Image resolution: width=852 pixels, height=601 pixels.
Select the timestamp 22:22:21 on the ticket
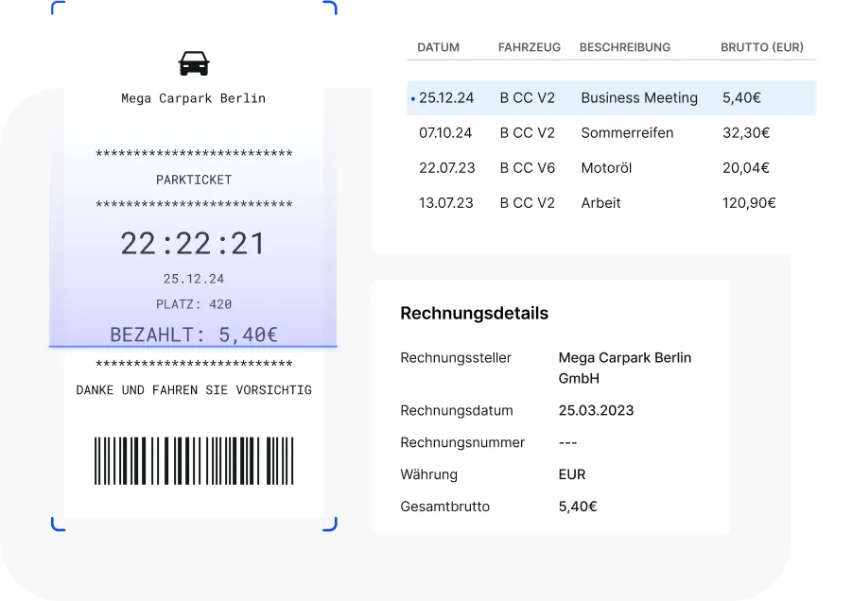click(193, 243)
